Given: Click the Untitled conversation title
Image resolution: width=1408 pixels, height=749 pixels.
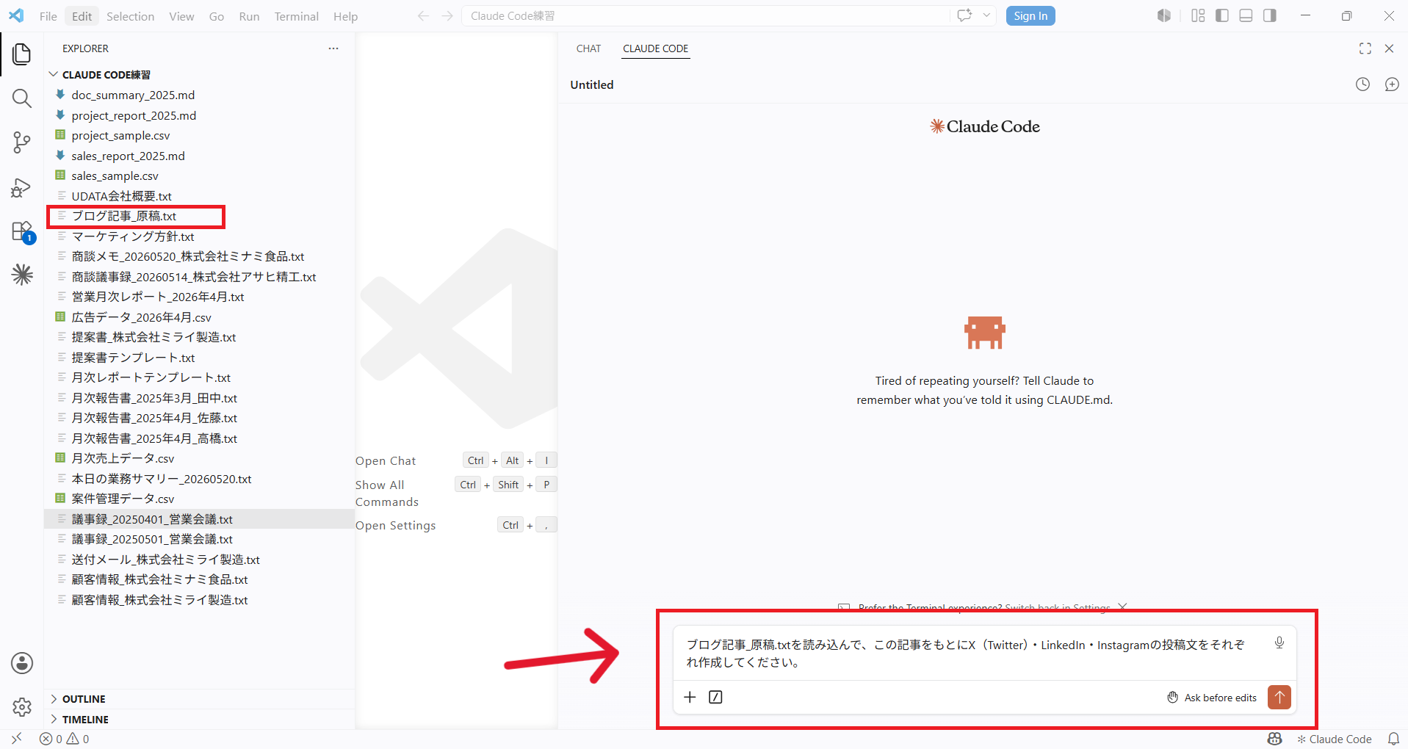Looking at the screenshot, I should coord(592,84).
